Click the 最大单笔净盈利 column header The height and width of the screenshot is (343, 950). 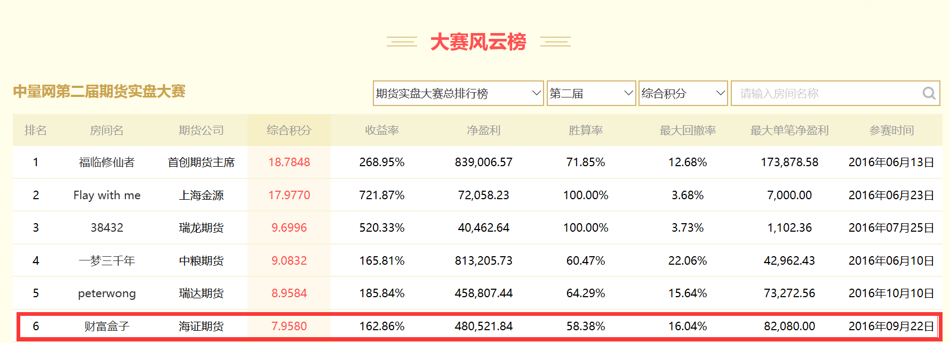[789, 130]
